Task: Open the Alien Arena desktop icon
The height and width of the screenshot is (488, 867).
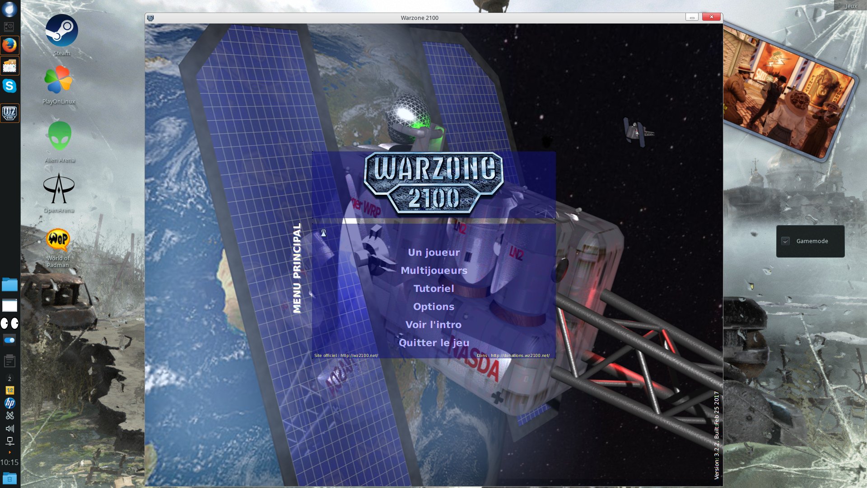Action: [x=60, y=136]
